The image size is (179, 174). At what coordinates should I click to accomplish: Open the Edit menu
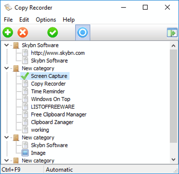click(24, 20)
